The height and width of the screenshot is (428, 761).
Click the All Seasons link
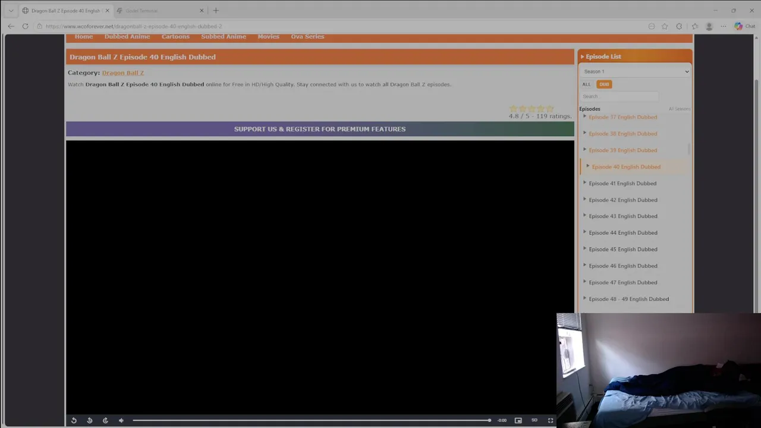coord(679,109)
